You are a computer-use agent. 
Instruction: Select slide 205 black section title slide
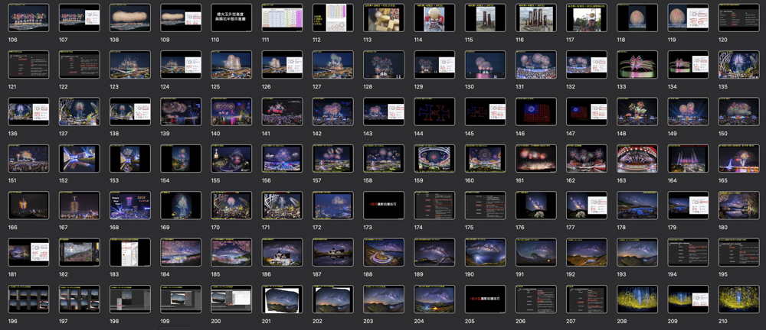[485, 299]
